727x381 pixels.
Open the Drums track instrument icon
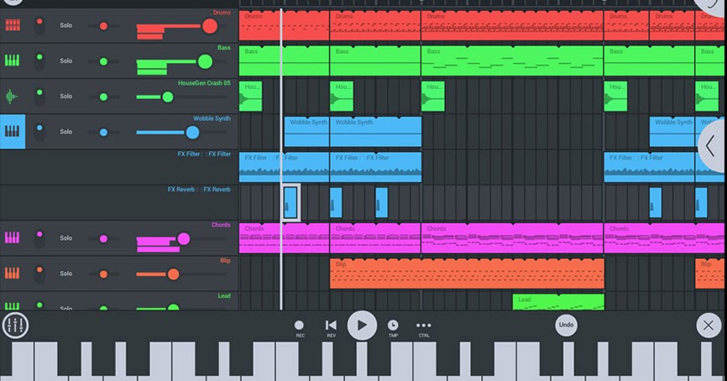click(x=13, y=25)
